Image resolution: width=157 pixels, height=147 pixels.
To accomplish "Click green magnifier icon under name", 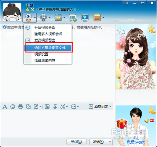I will tap(32, 10).
